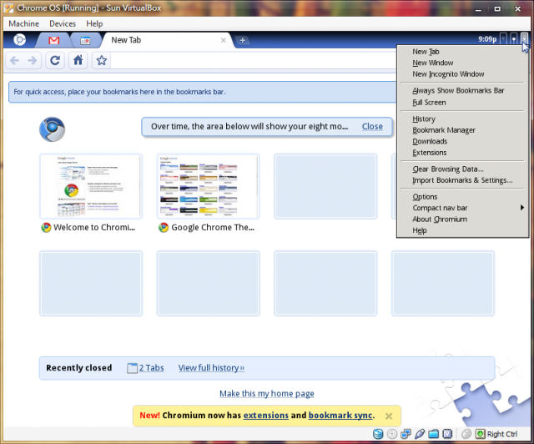Reload the page

[x=55, y=61]
